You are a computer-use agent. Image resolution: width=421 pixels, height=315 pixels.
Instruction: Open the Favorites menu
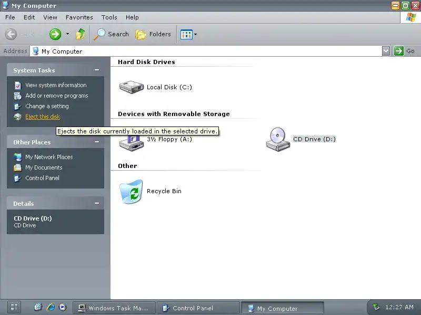[x=79, y=17]
